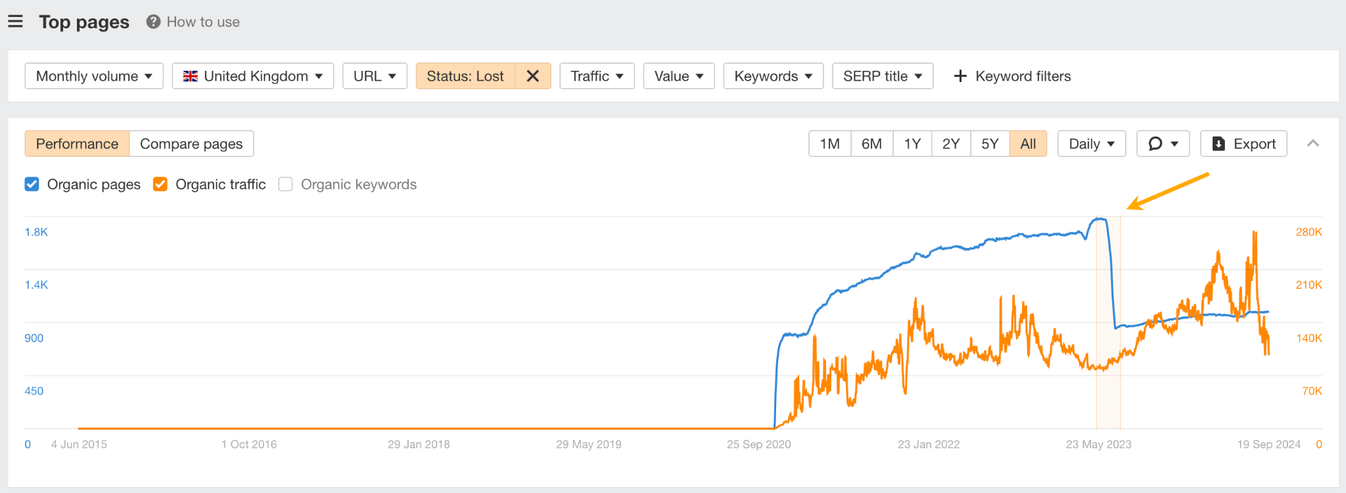This screenshot has height=493, width=1346.
Task: Uncheck the Organic traffic checkbox
Action: pos(160,184)
